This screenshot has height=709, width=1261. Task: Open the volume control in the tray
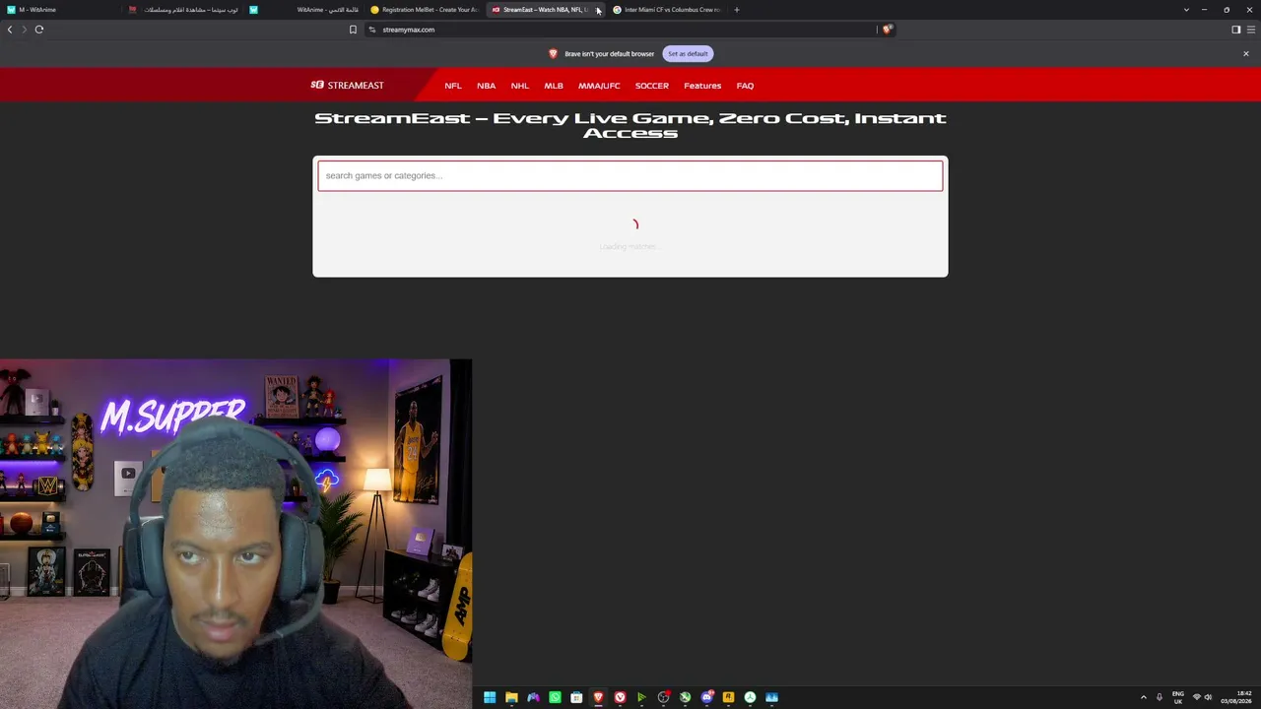point(1209,697)
